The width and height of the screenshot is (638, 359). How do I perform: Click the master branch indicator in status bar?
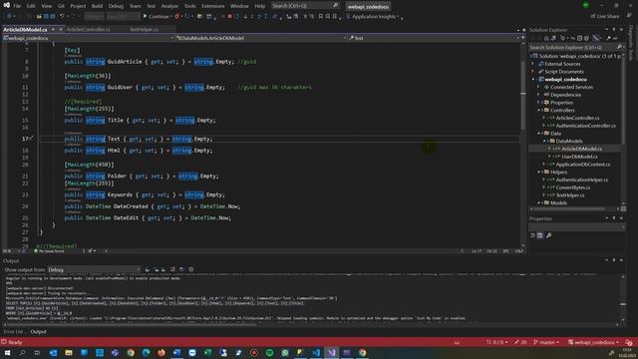[x=546, y=342]
